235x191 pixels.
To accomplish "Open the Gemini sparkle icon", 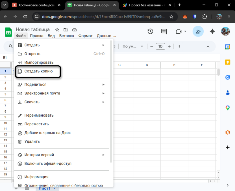I will pos(212,31).
